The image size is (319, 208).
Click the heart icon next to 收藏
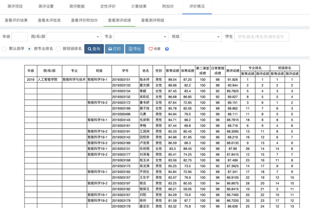(x=150, y=49)
